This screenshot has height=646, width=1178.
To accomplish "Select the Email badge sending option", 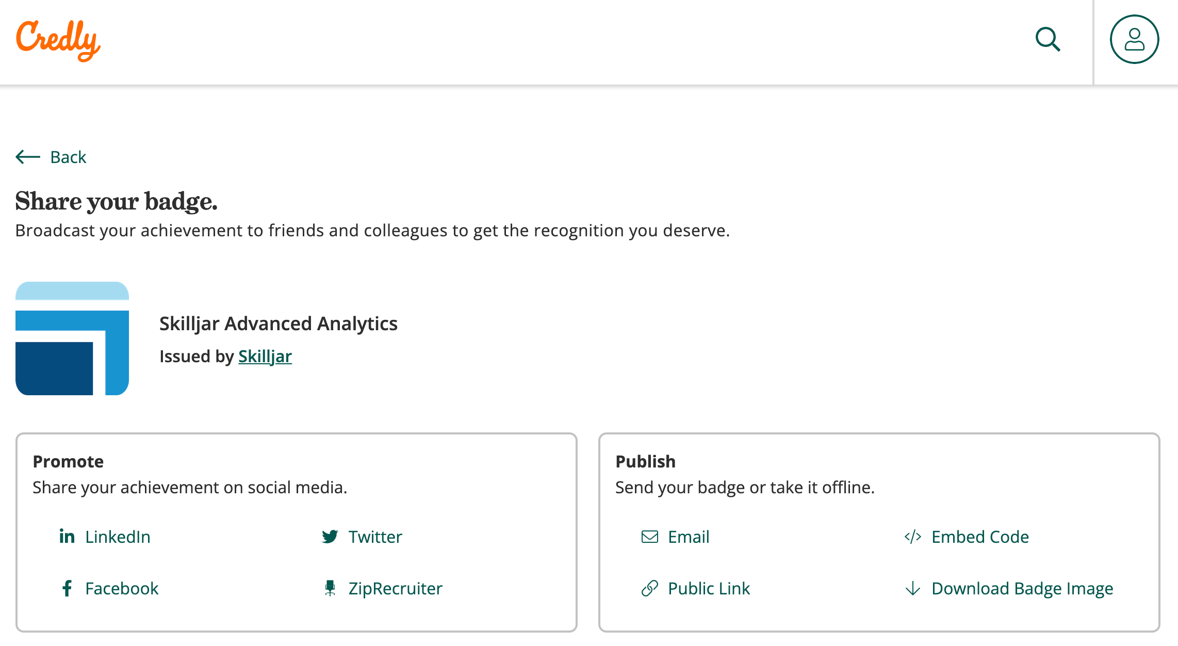I will click(x=689, y=536).
